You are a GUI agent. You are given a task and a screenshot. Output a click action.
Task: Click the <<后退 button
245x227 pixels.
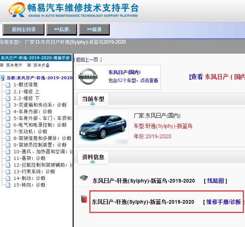[x=62, y=29]
